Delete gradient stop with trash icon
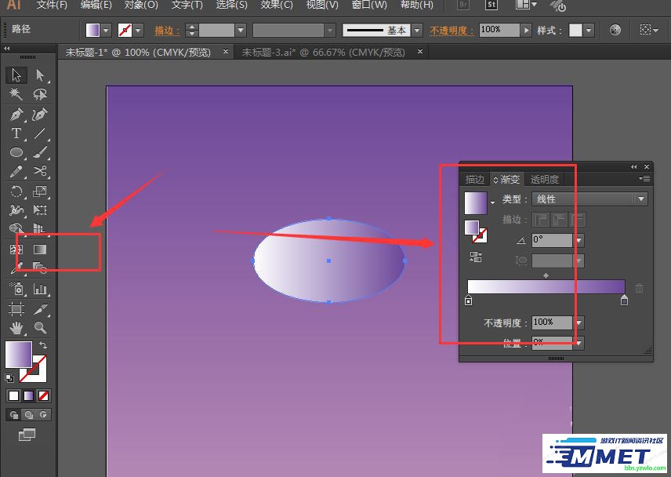This screenshot has width=671, height=477. pyautogui.click(x=639, y=288)
